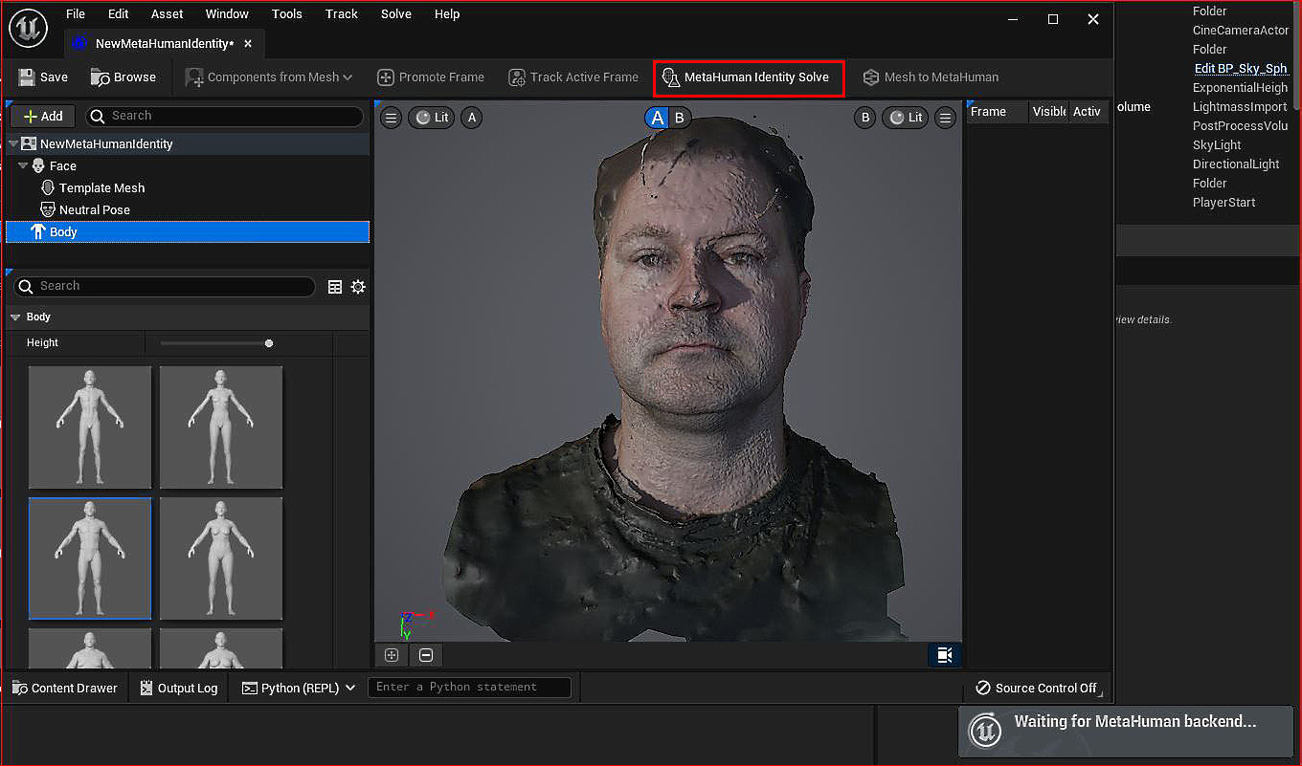Open details panel settings gear
Screen dimensions: 1302x766
pyautogui.click(x=358, y=287)
